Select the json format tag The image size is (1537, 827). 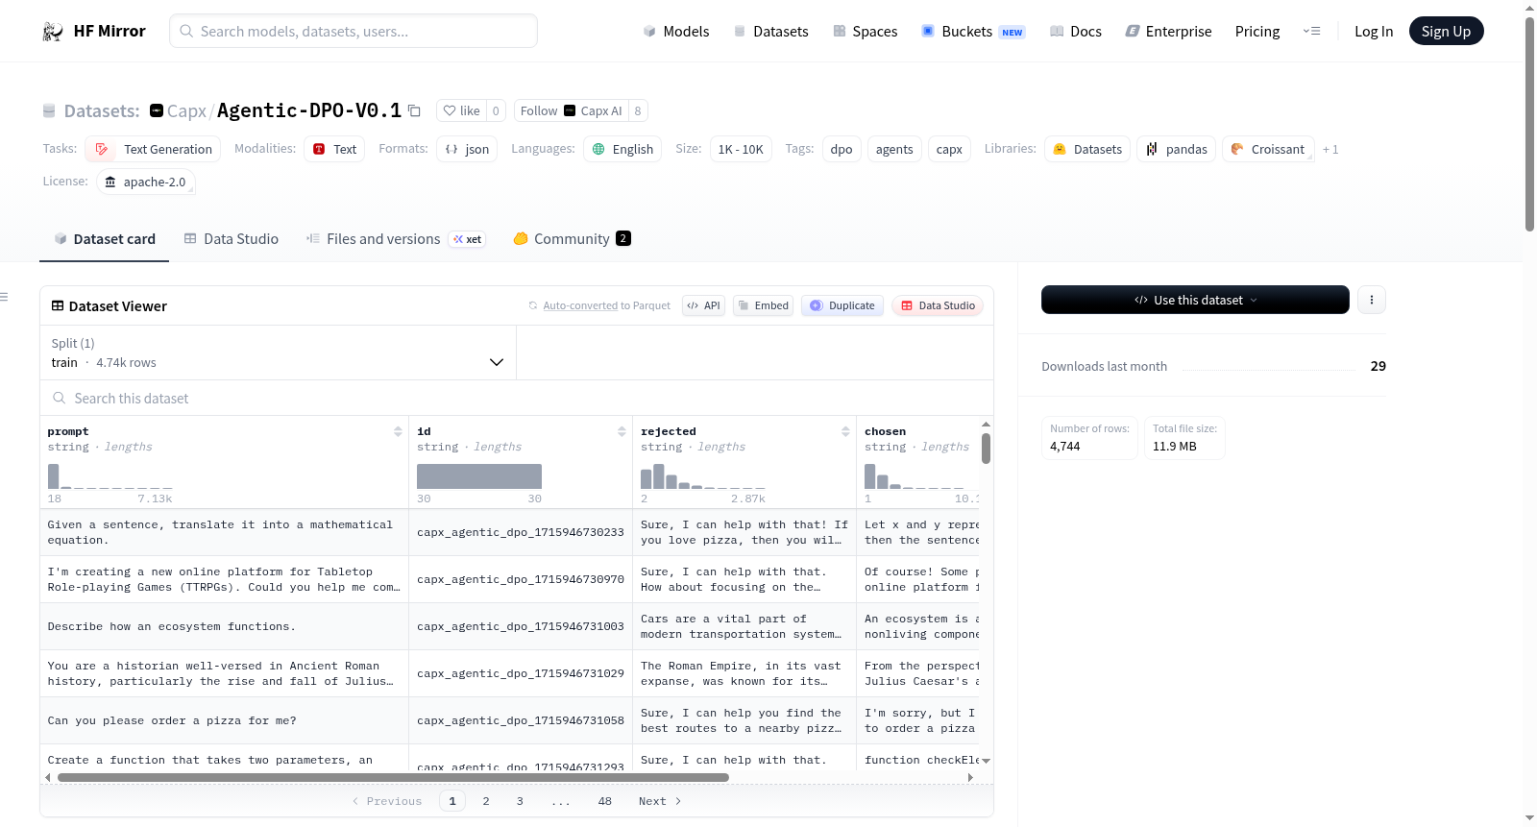pyautogui.click(x=467, y=149)
